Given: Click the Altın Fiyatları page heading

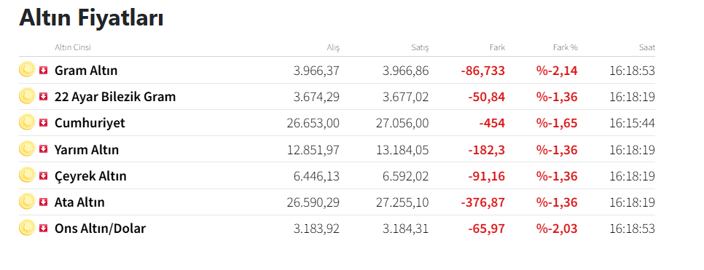Looking at the screenshot, I should click(91, 18).
